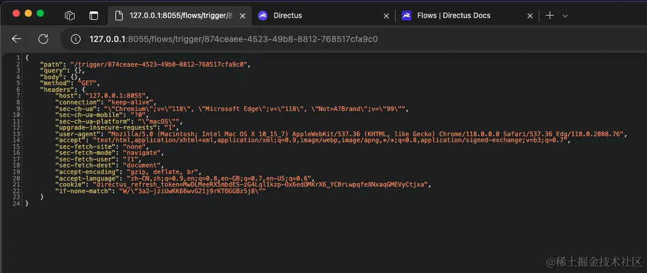Close the Directus tab
The width and height of the screenshot is (647, 273).
click(386, 16)
